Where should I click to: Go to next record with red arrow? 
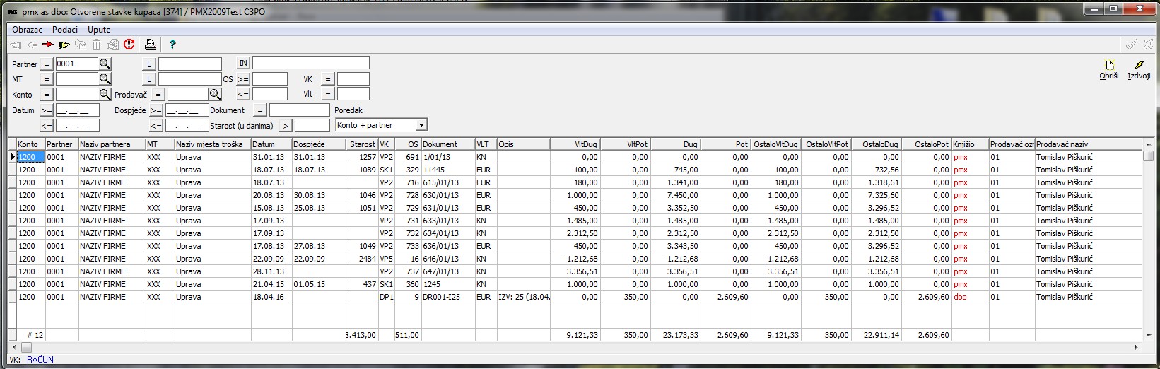pyautogui.click(x=48, y=45)
